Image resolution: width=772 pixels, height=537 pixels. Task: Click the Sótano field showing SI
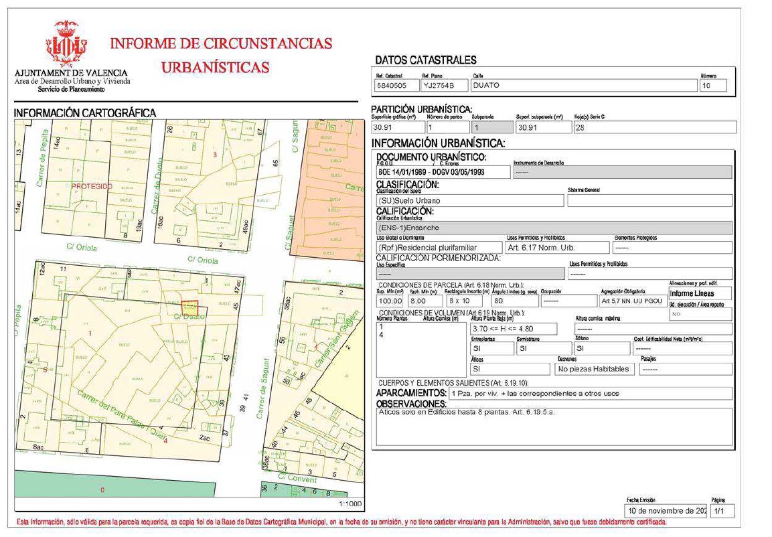point(602,348)
